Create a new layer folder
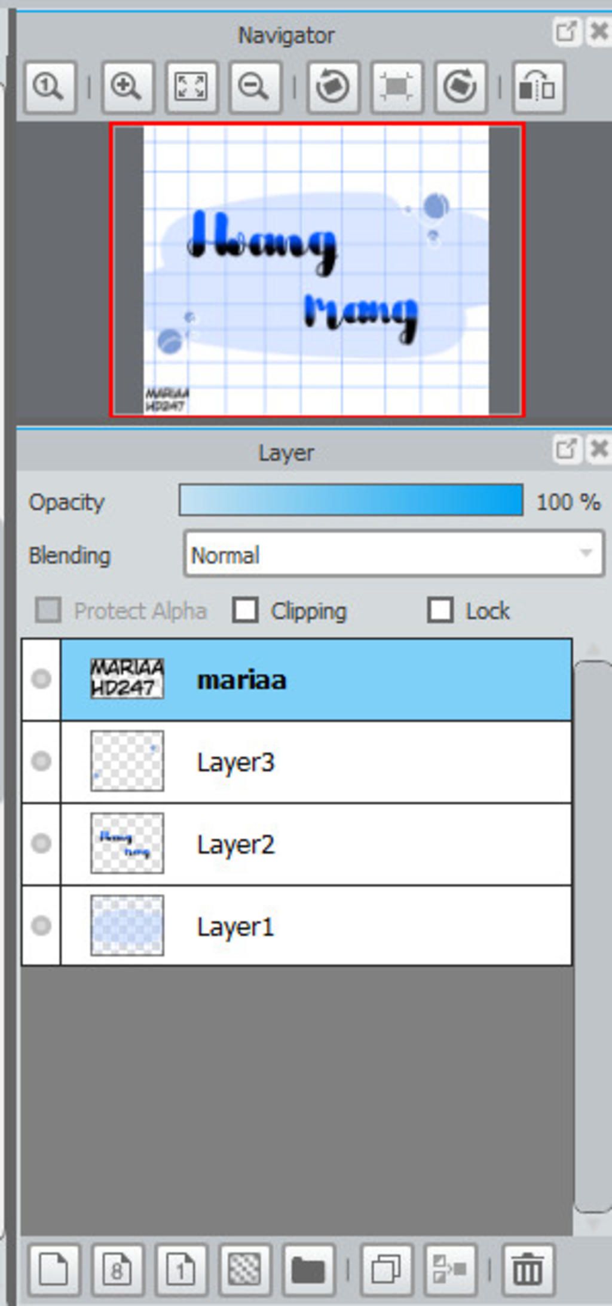Screen dimensions: 612x1306 (308, 1268)
